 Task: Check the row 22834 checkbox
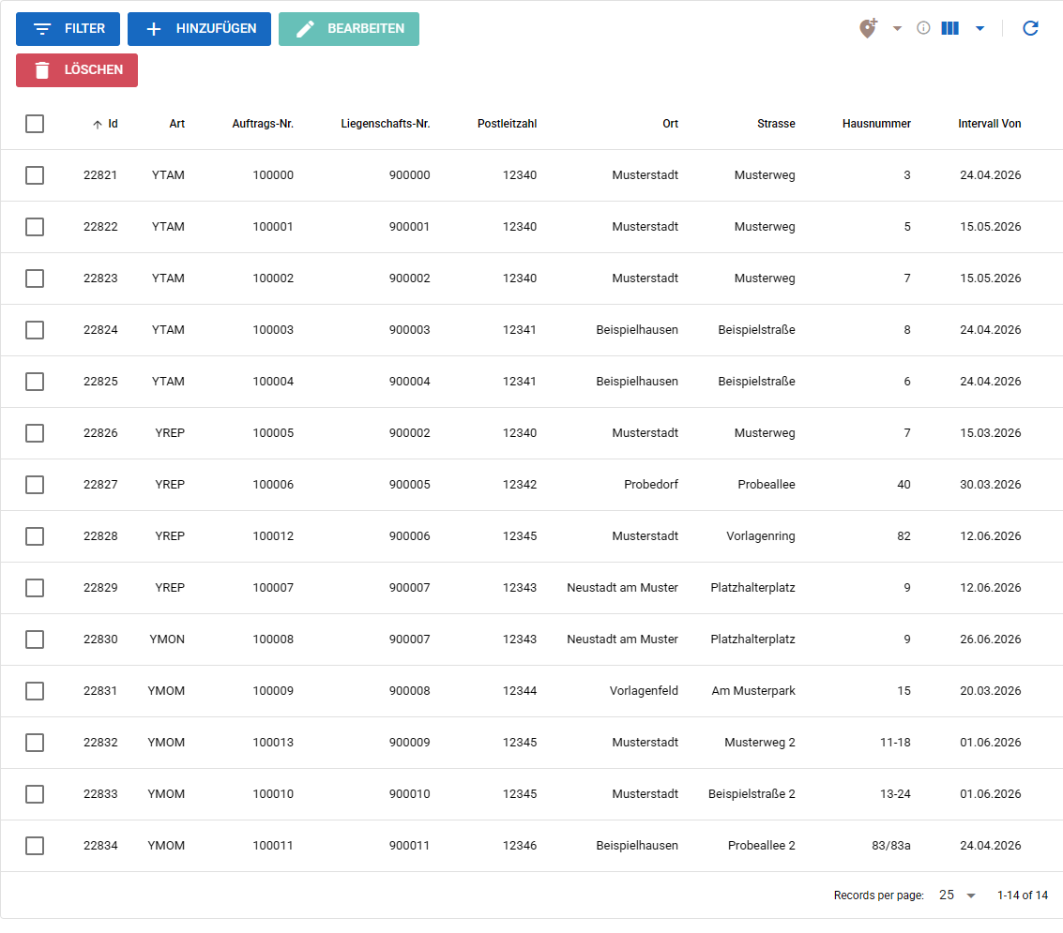tap(35, 846)
